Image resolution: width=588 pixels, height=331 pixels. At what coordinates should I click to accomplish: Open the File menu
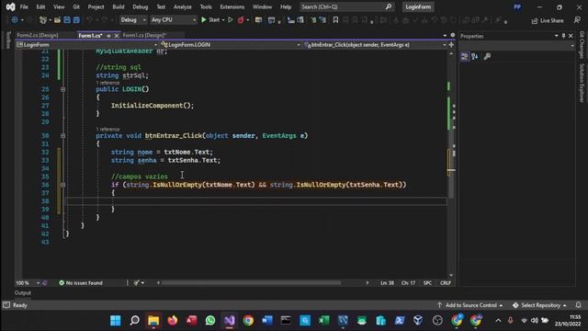[24, 6]
